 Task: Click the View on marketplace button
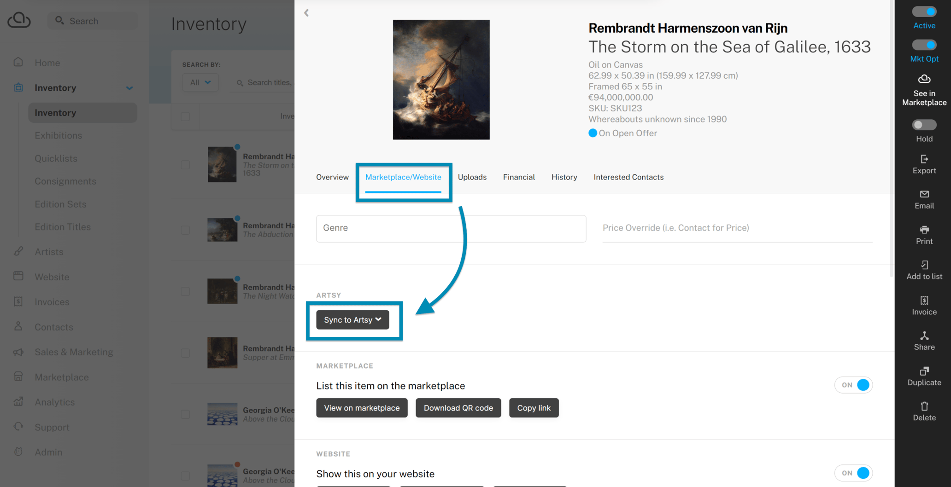pyautogui.click(x=361, y=408)
